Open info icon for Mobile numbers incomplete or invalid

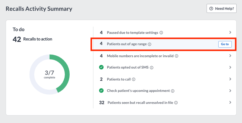click(177, 56)
